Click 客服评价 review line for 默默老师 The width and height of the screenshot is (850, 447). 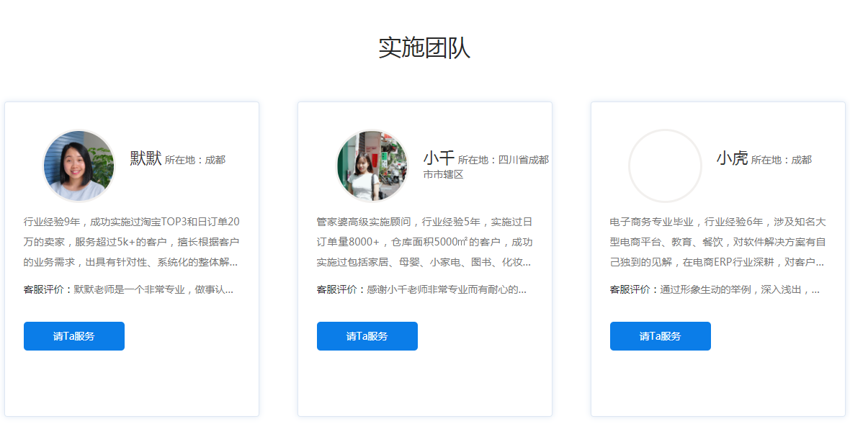(x=128, y=289)
